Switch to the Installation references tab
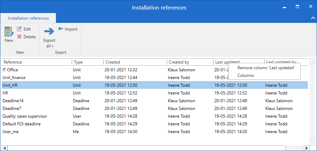The height and width of the screenshot is (151, 317). pyautogui.click(x=28, y=18)
